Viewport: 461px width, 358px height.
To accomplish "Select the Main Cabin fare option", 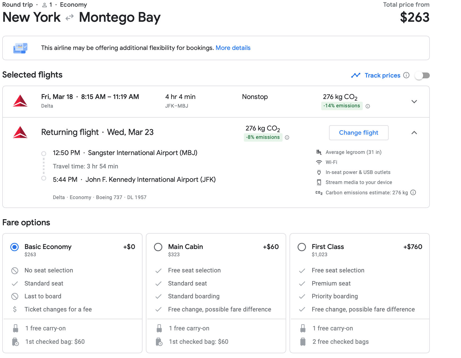I will pyautogui.click(x=158, y=247).
